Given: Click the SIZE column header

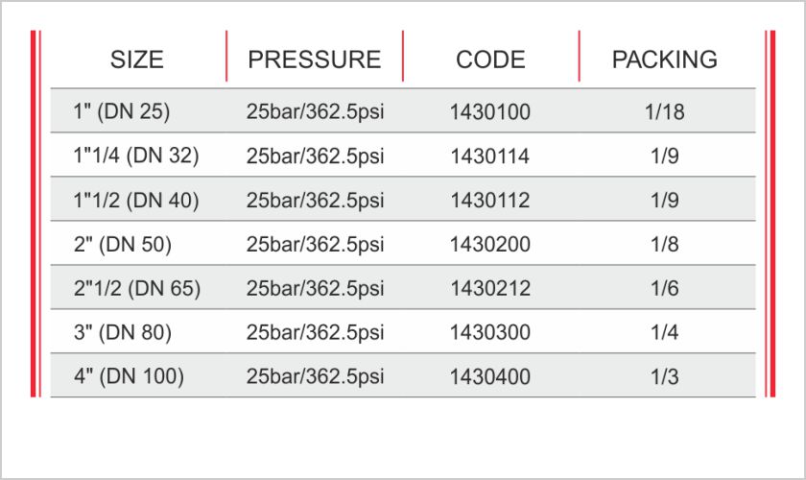Looking at the screenshot, I should click(136, 60).
